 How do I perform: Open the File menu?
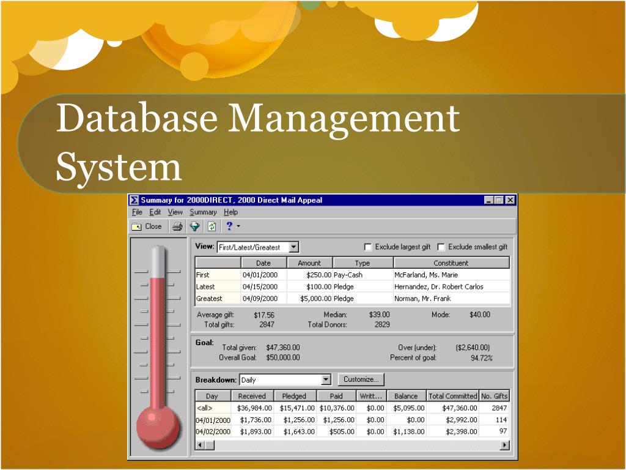point(137,212)
